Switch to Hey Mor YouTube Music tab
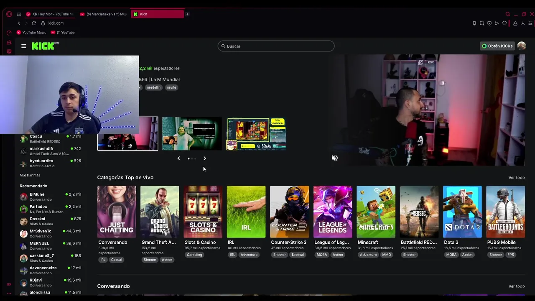Viewport: 535px width, 301px height. pos(49,14)
